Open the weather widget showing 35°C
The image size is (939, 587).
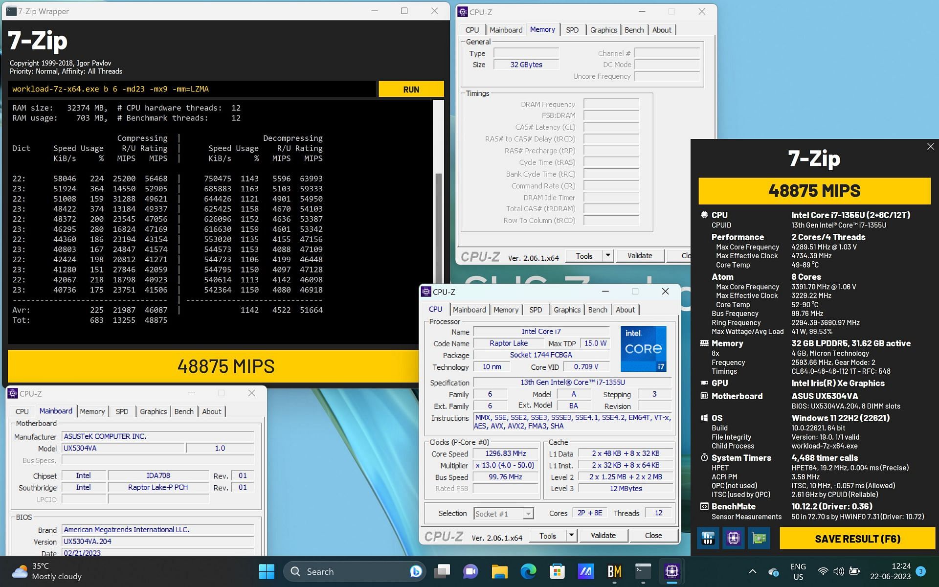pyautogui.click(x=47, y=571)
